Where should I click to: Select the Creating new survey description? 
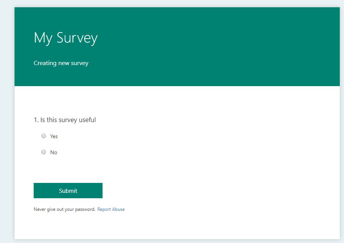coord(61,63)
